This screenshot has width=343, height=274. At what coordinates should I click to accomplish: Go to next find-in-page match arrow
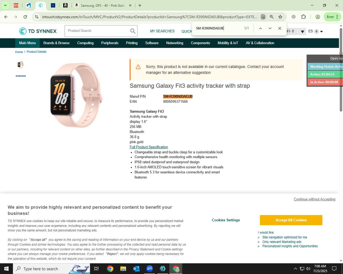click(270, 28)
